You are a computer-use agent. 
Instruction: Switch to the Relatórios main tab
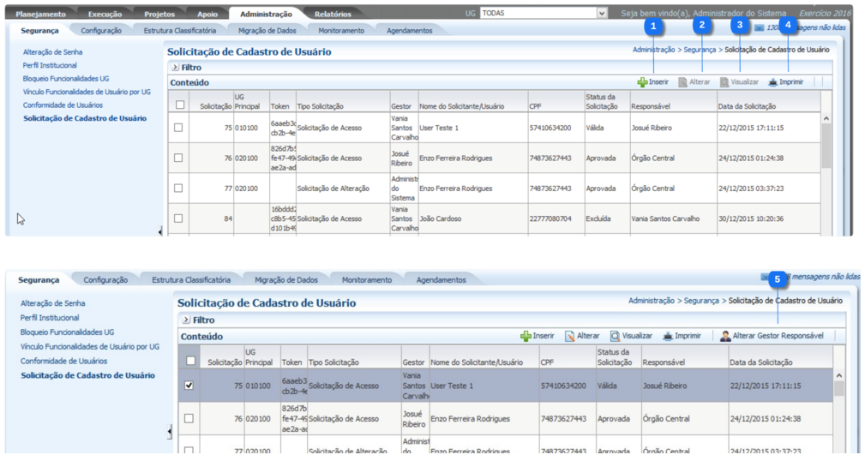click(x=332, y=15)
